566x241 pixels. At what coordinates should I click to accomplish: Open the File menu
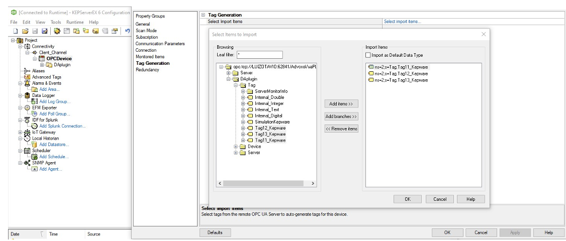click(x=14, y=22)
